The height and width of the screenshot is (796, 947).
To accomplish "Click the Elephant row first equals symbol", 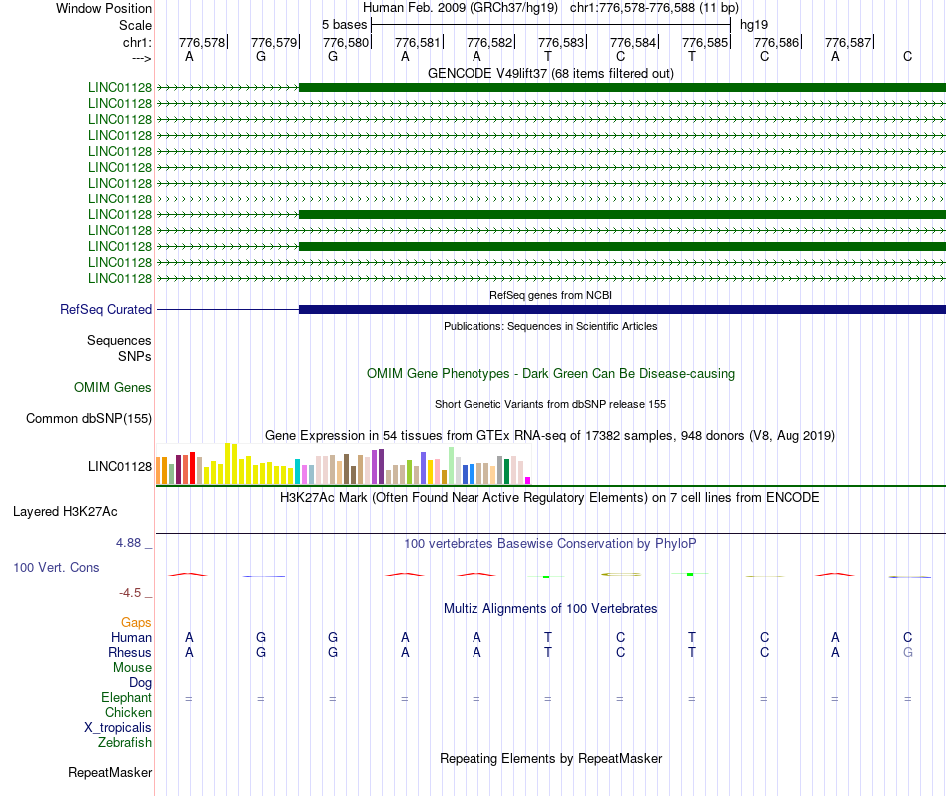I will (189, 698).
